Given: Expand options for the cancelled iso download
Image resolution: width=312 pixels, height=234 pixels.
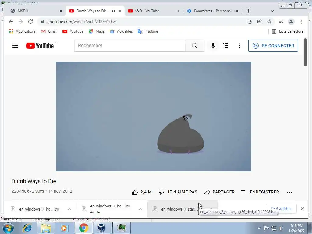Looking at the screenshot, I should tap(140, 209).
